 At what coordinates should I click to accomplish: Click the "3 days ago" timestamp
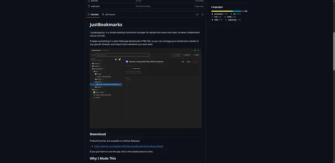tap(198, 6)
